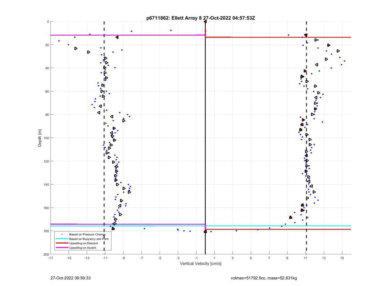The image size is (388, 286).
Task: Click the x-axis tick label '-5'
Action: [160, 258]
